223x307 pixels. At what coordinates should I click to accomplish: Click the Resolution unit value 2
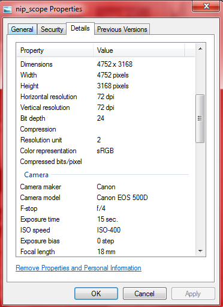coord(99,140)
